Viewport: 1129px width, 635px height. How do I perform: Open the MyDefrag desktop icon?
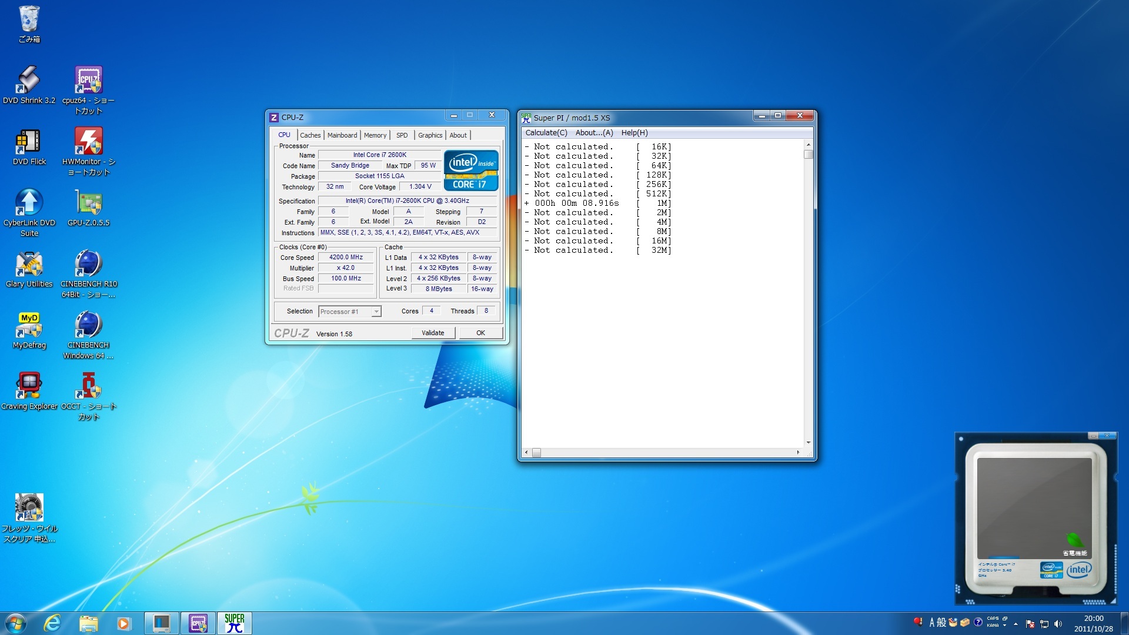pyautogui.click(x=29, y=325)
